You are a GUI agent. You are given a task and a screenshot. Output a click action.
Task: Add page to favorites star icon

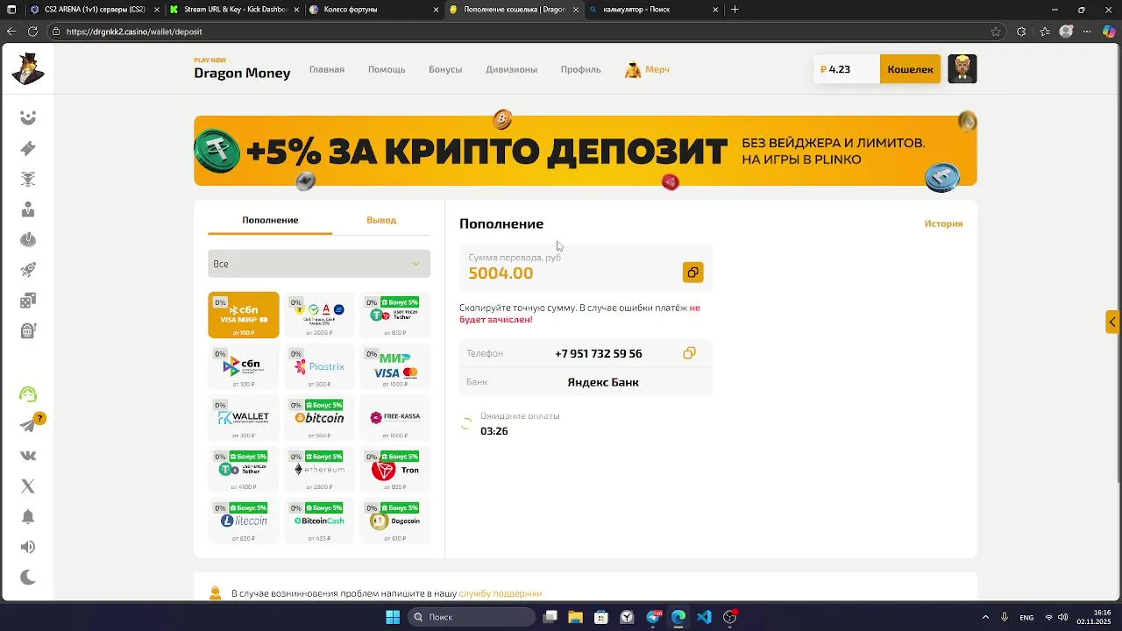coord(996,32)
